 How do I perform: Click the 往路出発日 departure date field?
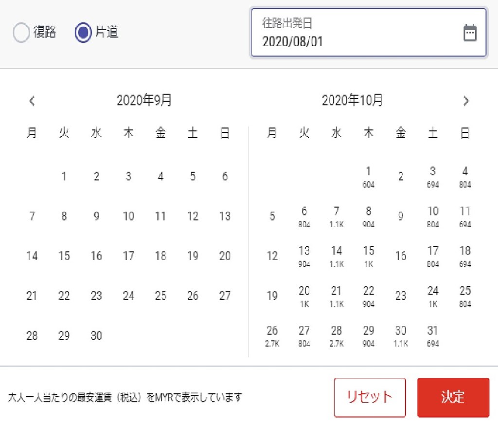click(360, 33)
